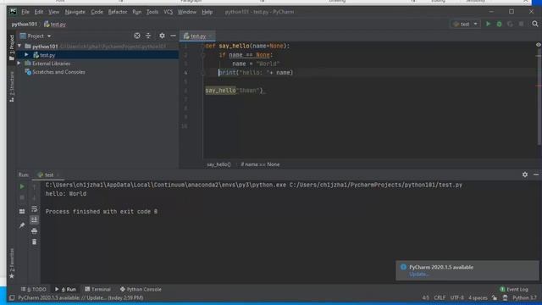Toggle Scroll to End in the Run console
The image size is (542, 305).
click(34, 220)
